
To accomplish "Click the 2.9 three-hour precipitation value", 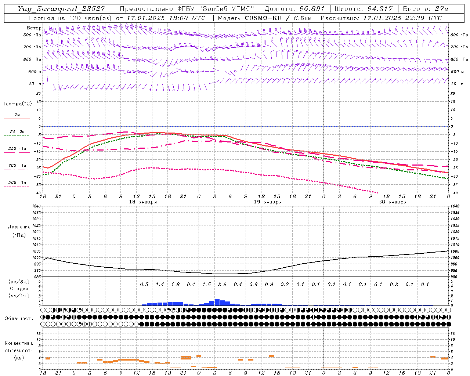I will click(222, 285).
